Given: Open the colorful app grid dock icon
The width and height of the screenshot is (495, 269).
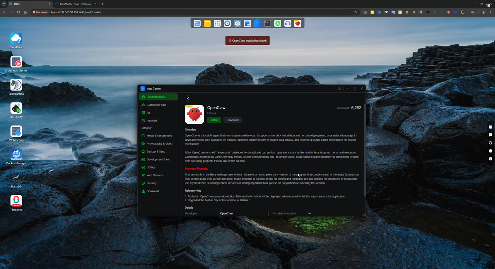Looking at the screenshot, I should (x=217, y=24).
